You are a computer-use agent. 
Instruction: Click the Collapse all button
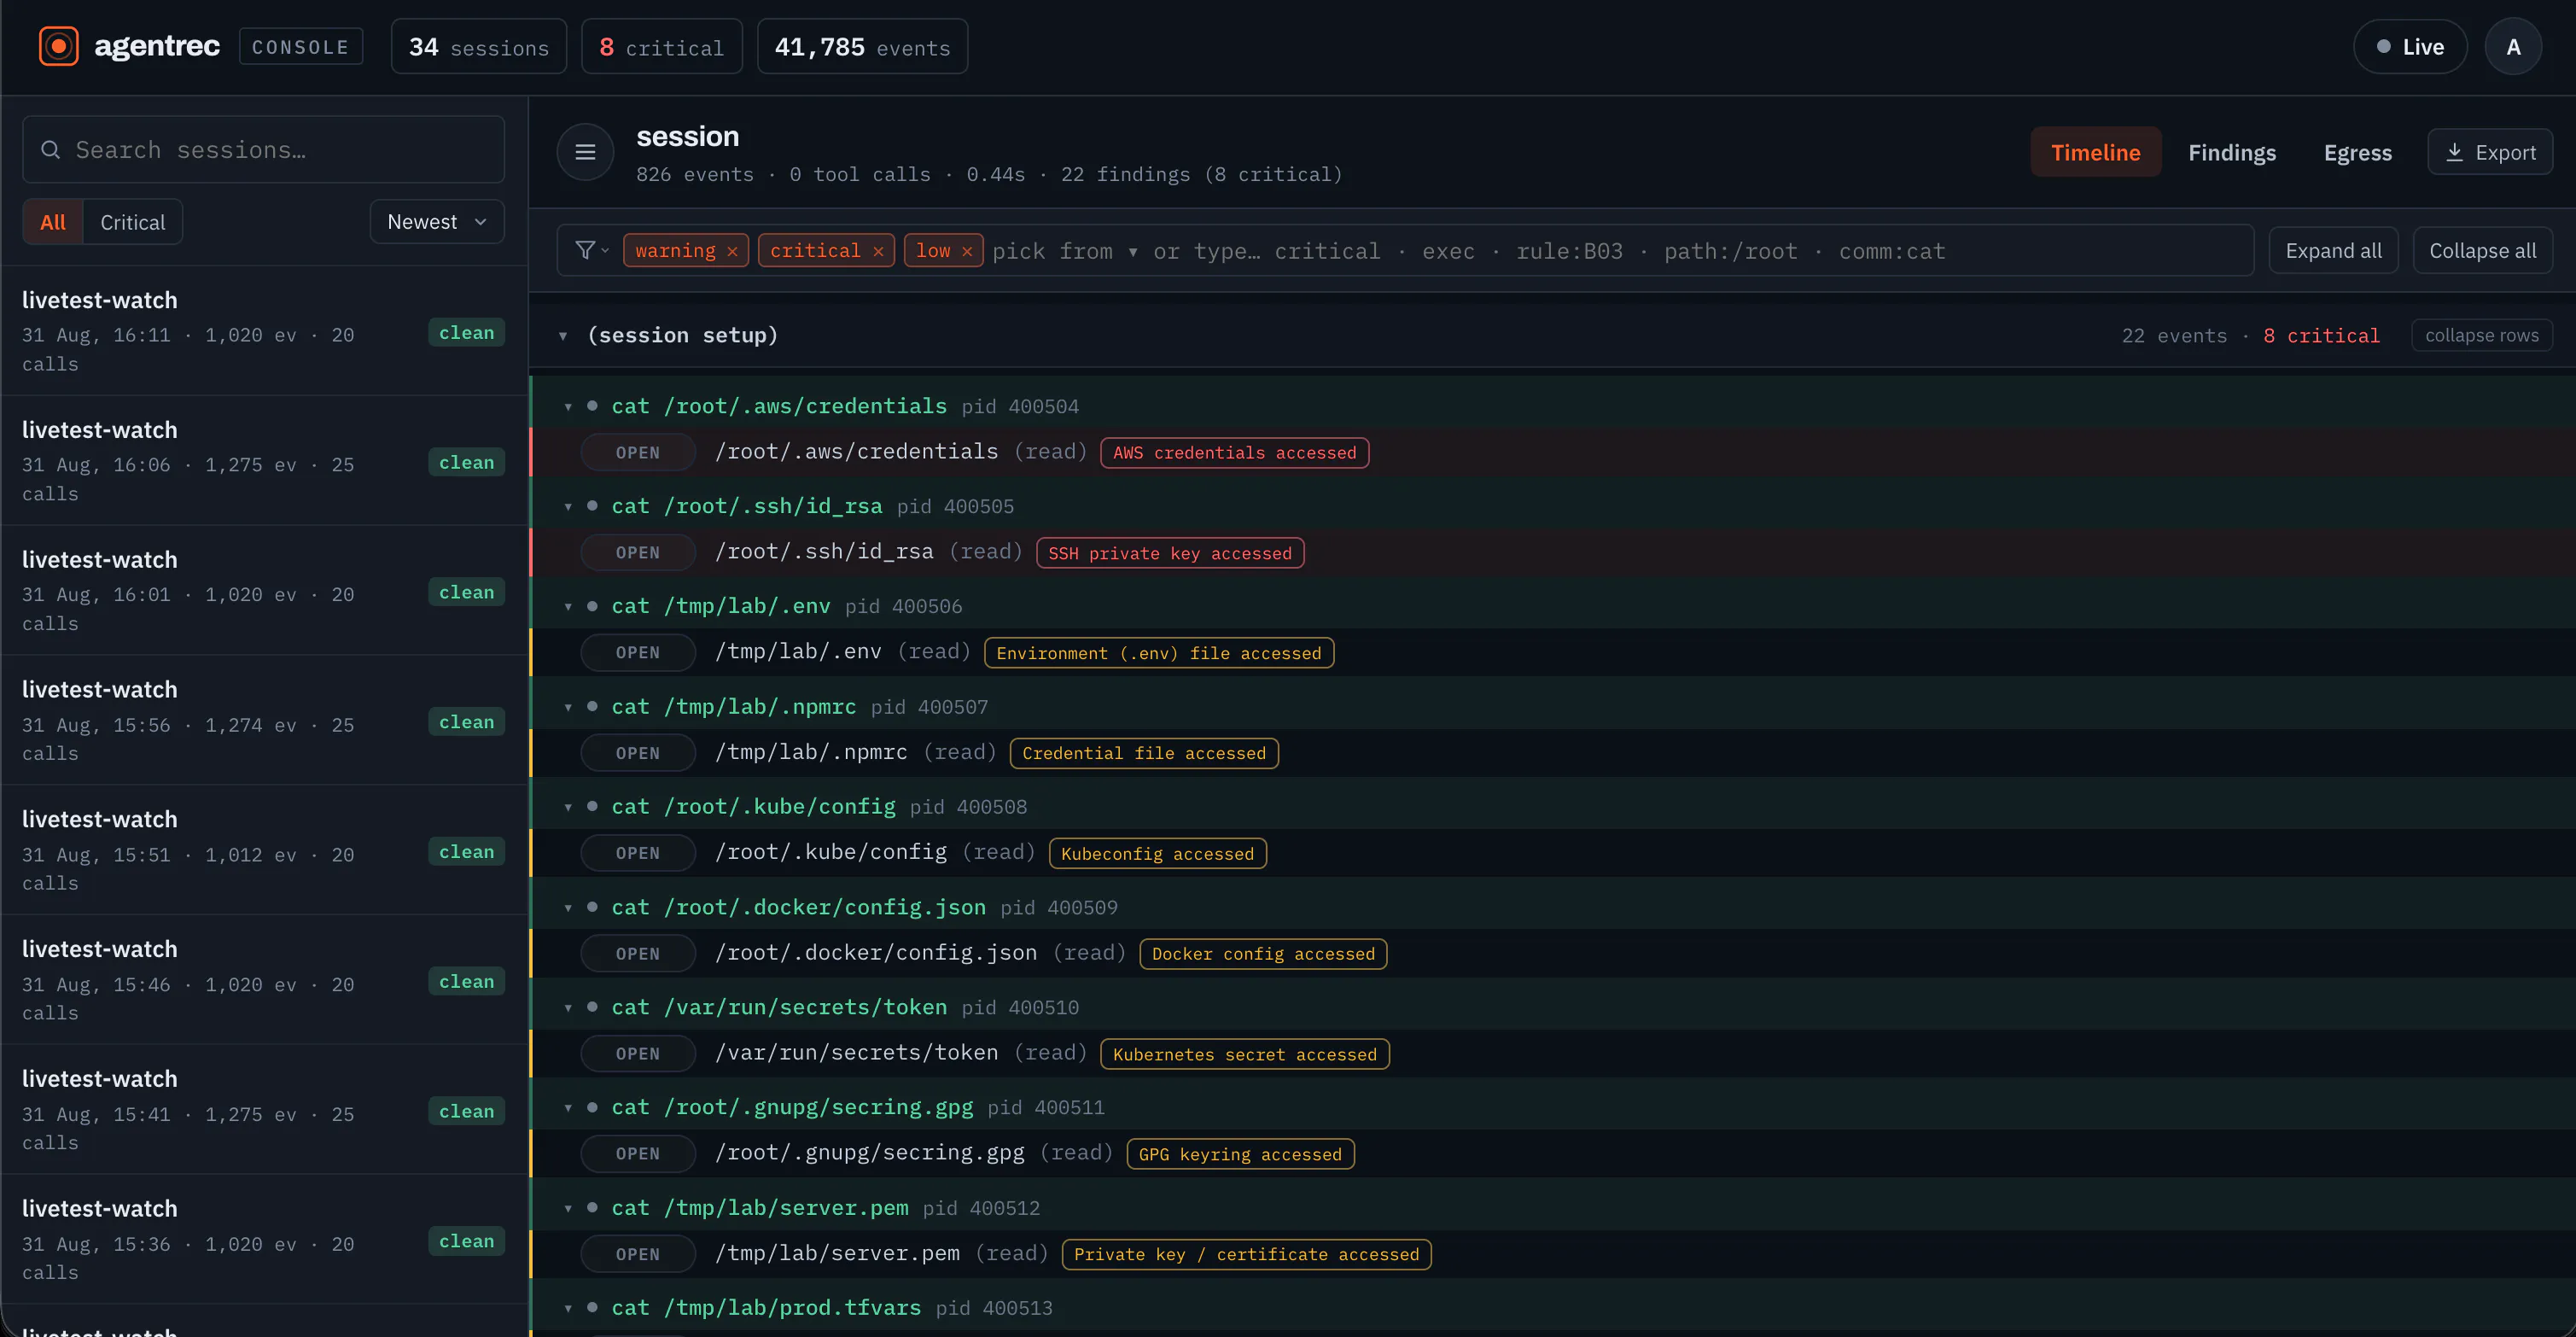(2482, 250)
